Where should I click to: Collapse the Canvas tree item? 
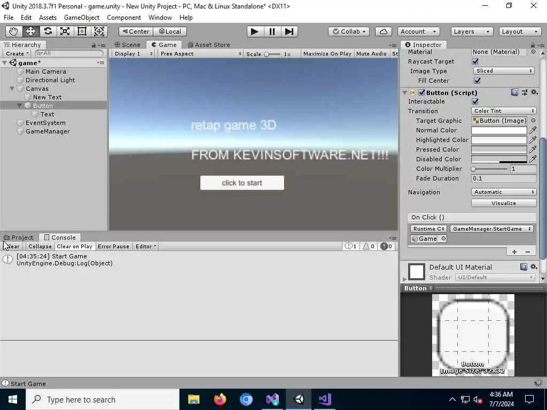(12, 89)
